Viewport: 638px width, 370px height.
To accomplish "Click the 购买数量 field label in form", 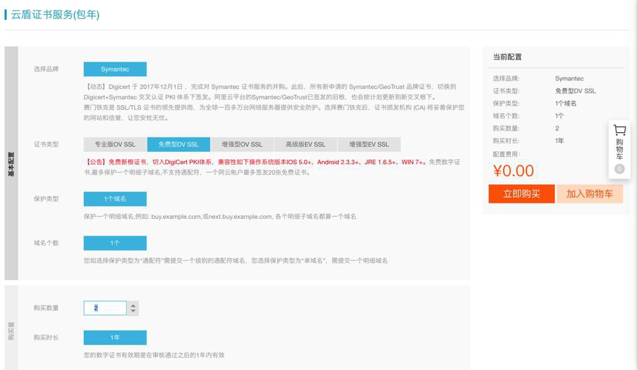I will pos(46,308).
